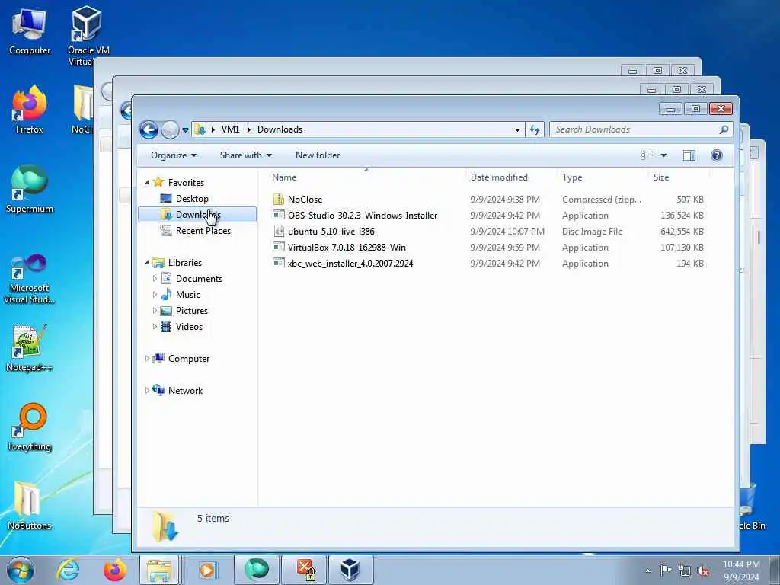Select the ubuntu-5.10-live-i386 disc image icon

(279, 231)
